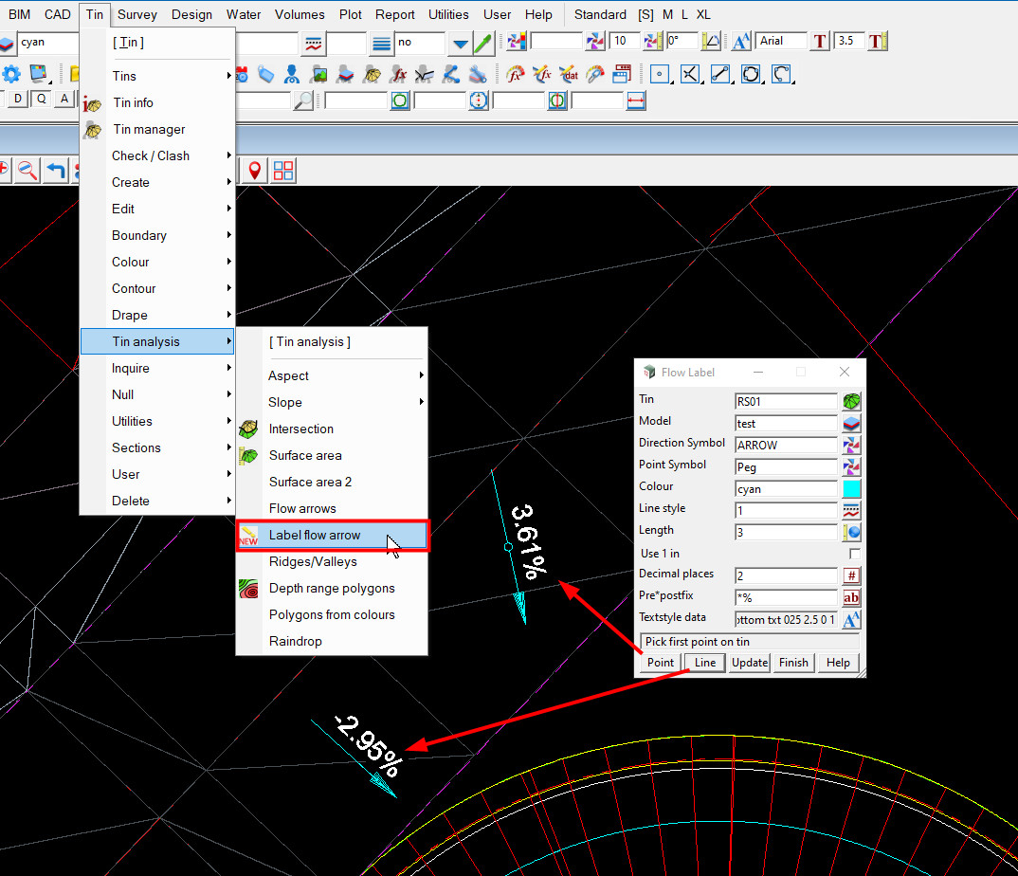Click the blue dropdown arrow next to 'no' field

[x=460, y=43]
